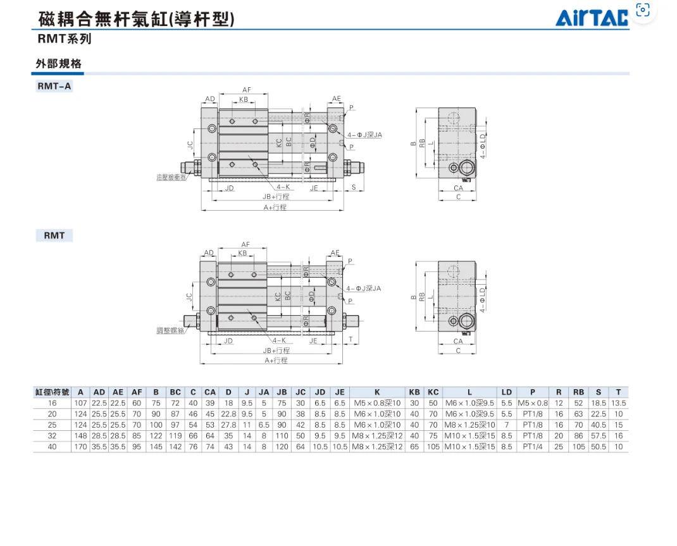
Task: Click the T value 13.5
Action: pyautogui.click(x=618, y=403)
